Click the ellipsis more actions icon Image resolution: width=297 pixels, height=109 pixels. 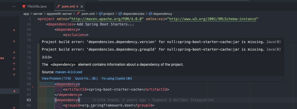[14, 6]
